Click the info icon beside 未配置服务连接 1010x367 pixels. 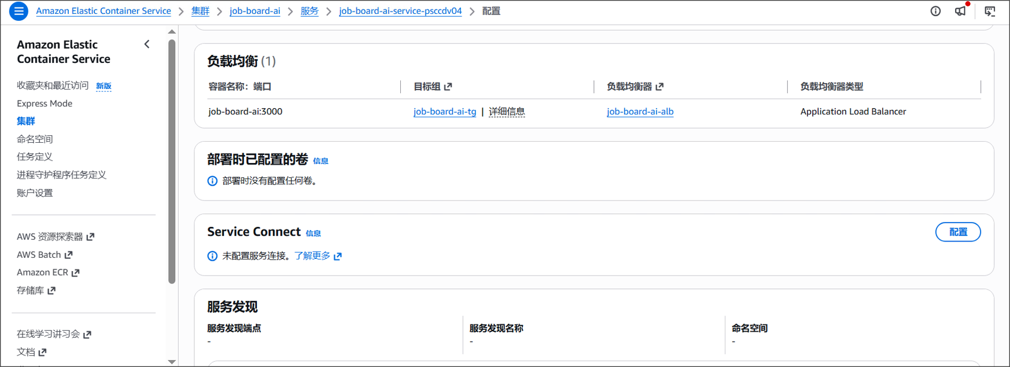212,256
